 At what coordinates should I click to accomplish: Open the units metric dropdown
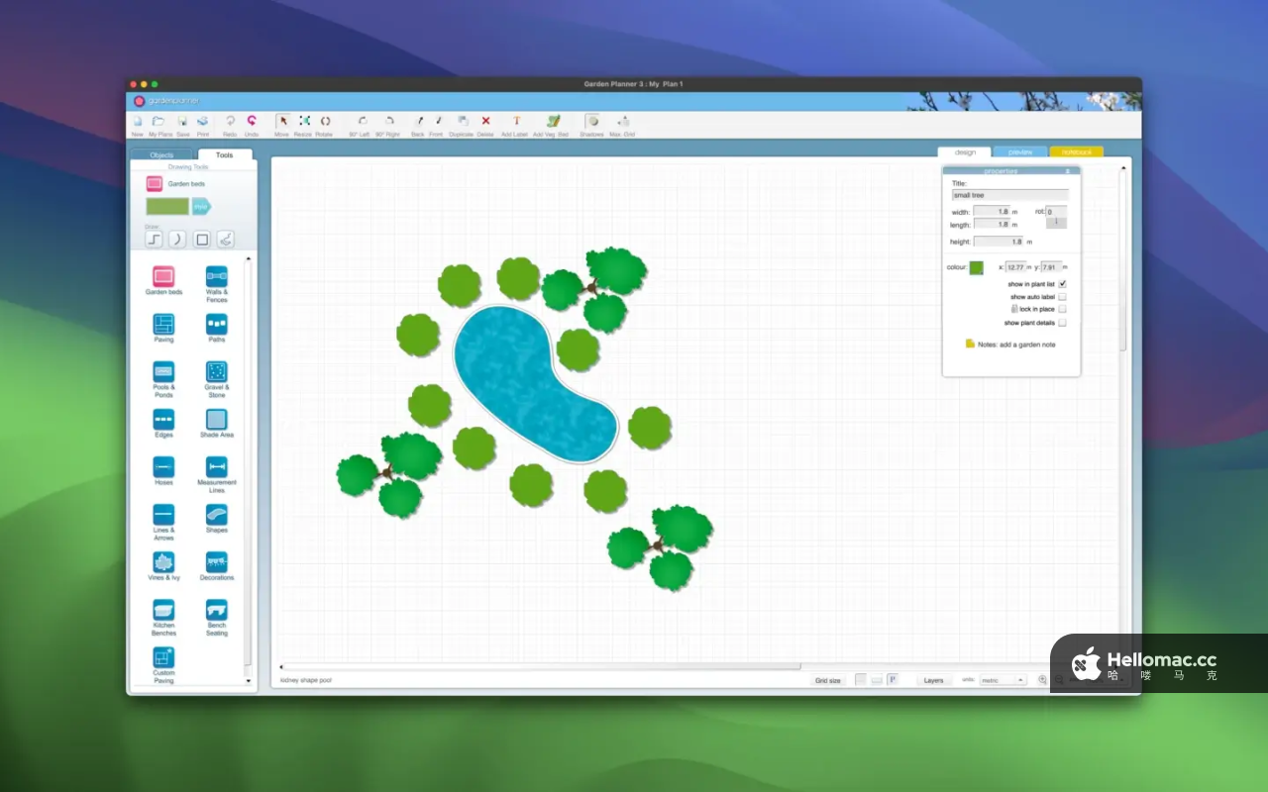point(1003,681)
